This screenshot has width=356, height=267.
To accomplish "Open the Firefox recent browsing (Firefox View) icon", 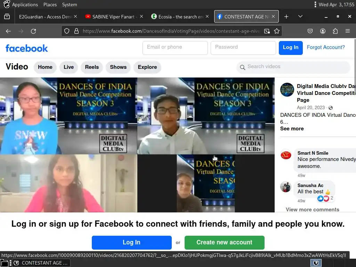I will 7,17.
